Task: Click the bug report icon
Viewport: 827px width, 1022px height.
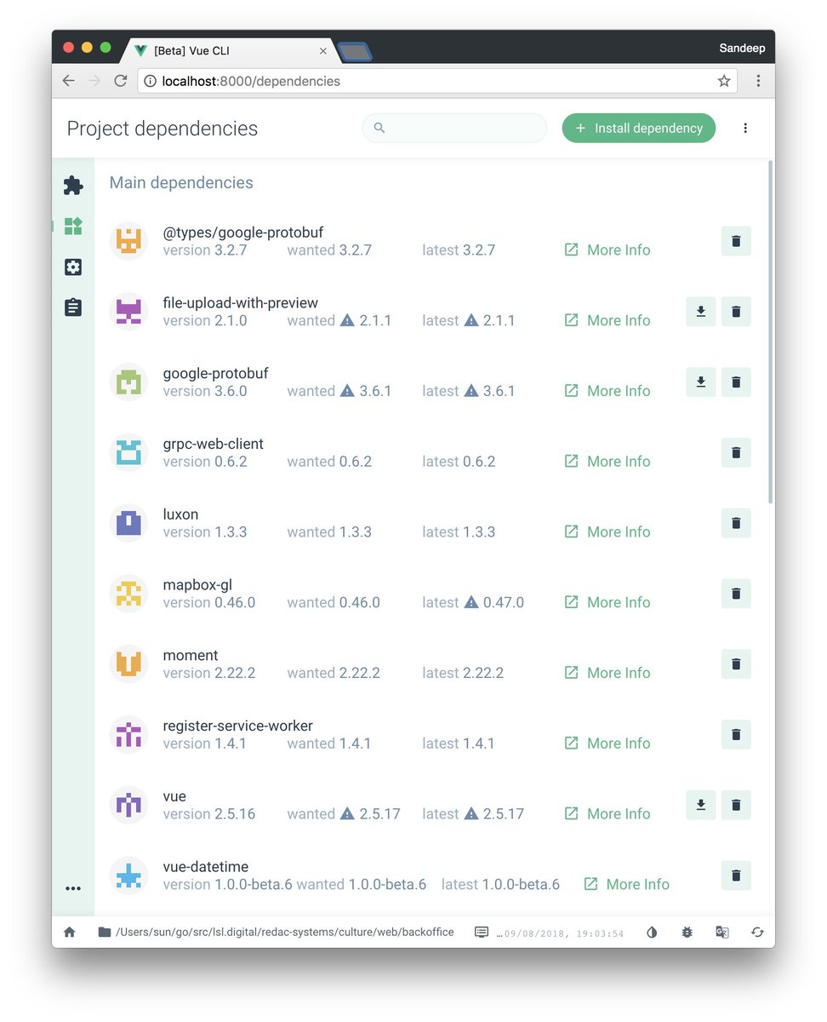Action: [x=687, y=932]
